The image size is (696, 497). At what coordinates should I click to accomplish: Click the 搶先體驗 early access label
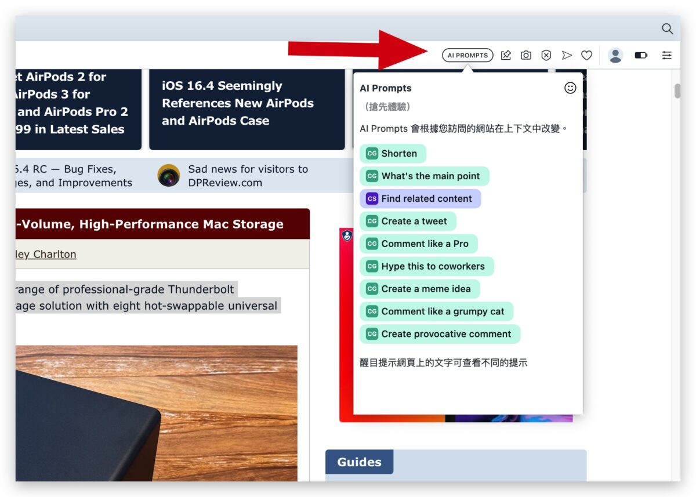point(387,107)
